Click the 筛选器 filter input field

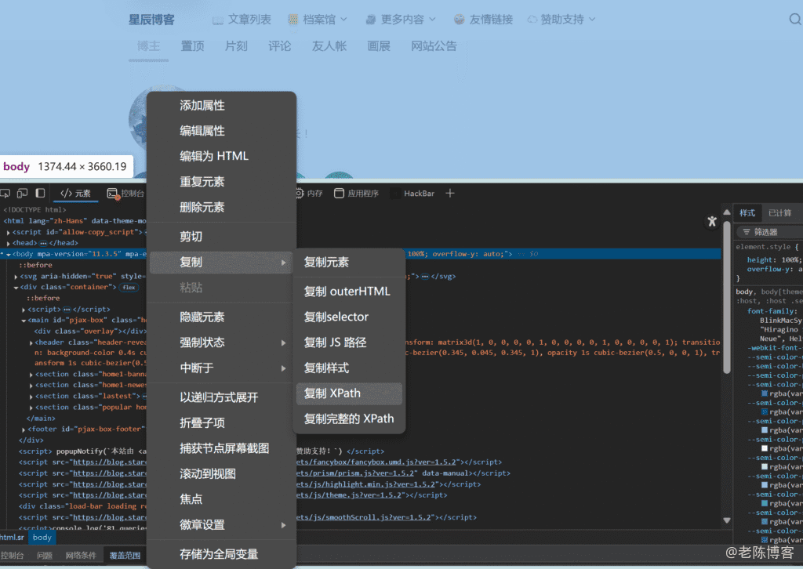click(771, 232)
